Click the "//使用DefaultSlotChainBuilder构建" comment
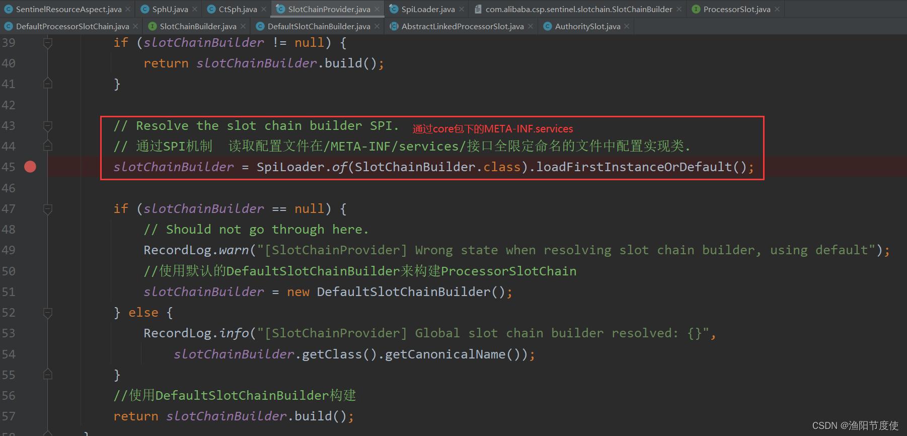 [x=235, y=396]
